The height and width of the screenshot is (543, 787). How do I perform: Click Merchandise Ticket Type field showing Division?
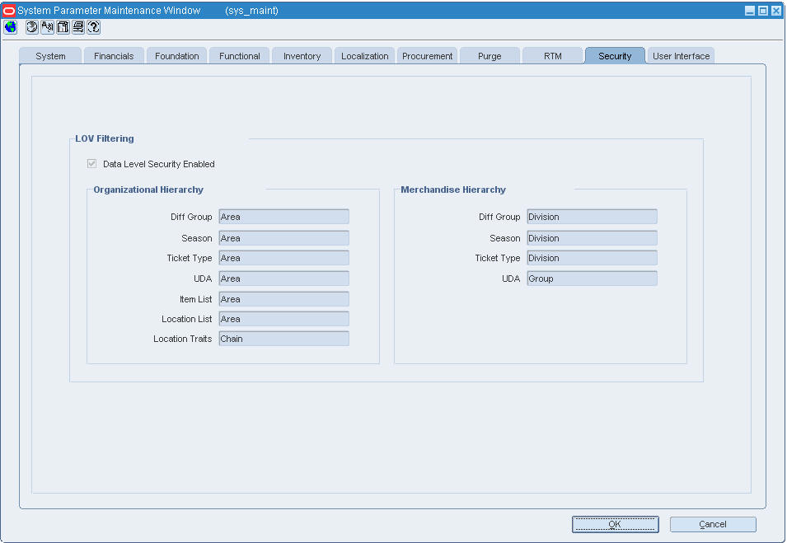tap(592, 258)
